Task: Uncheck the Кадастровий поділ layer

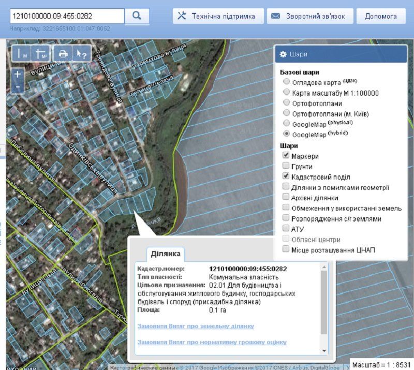Action: [x=286, y=176]
